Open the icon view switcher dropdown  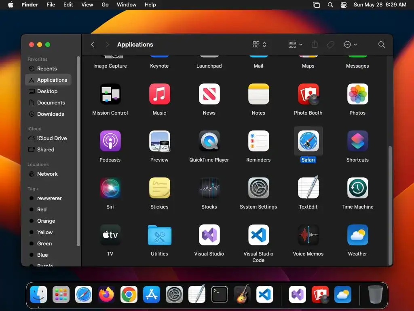pos(260,45)
